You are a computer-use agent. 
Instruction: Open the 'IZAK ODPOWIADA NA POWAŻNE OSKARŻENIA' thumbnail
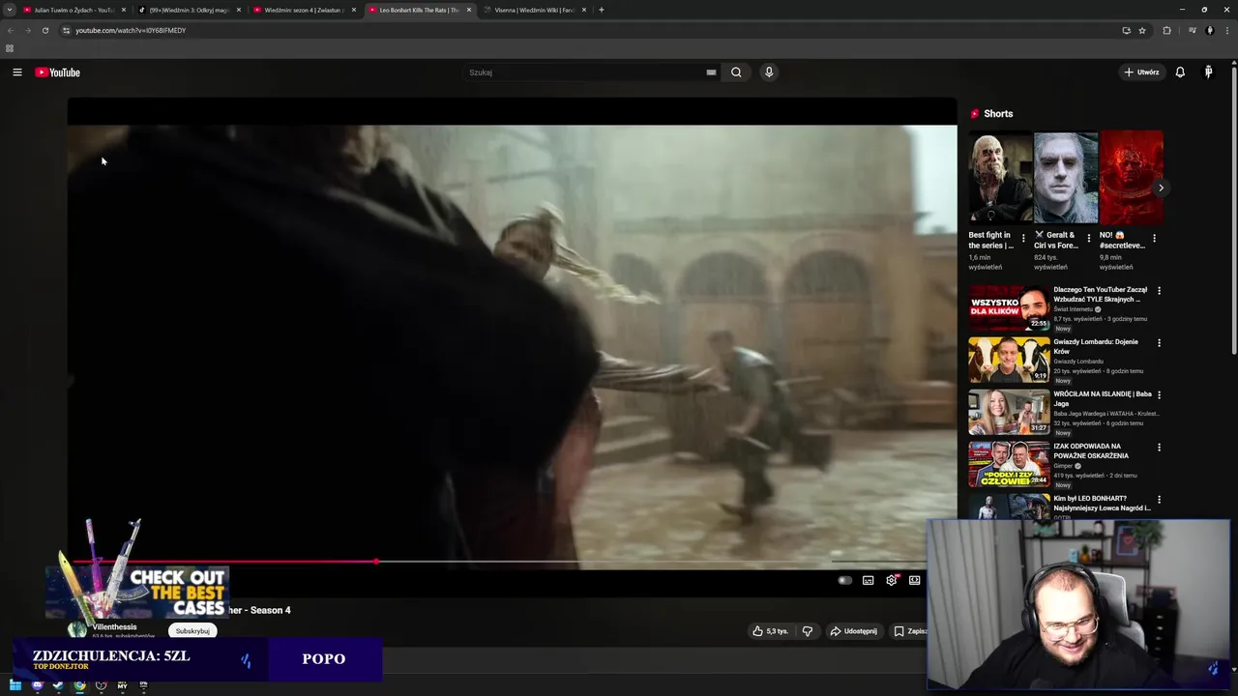1009,464
